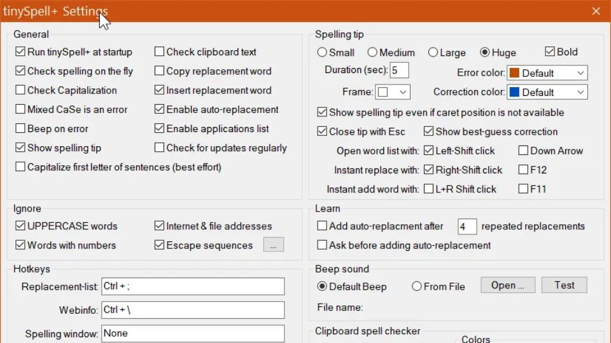Select Medium spelling tip size

coord(372,52)
